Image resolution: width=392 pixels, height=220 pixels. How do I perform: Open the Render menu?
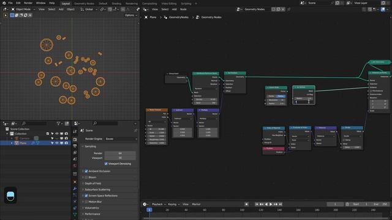click(x=28, y=3)
